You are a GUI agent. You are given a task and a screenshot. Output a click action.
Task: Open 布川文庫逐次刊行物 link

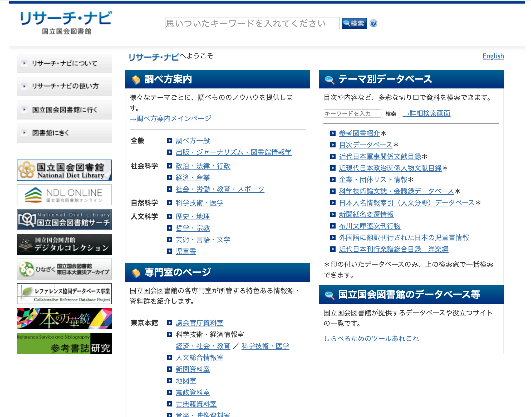[x=370, y=226]
